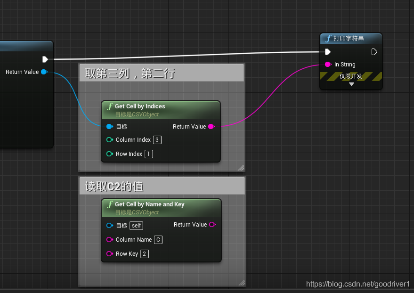Click the execution input pin of Print String node

click(328, 52)
